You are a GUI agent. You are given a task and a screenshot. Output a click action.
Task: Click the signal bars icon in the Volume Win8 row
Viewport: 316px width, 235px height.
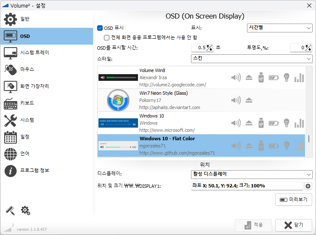tap(299, 77)
